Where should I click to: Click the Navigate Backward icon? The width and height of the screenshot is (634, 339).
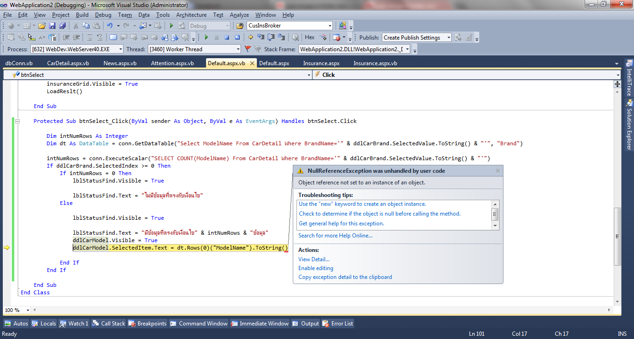[142, 26]
